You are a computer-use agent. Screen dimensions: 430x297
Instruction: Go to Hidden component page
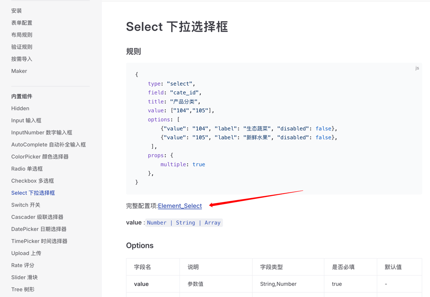(20, 108)
